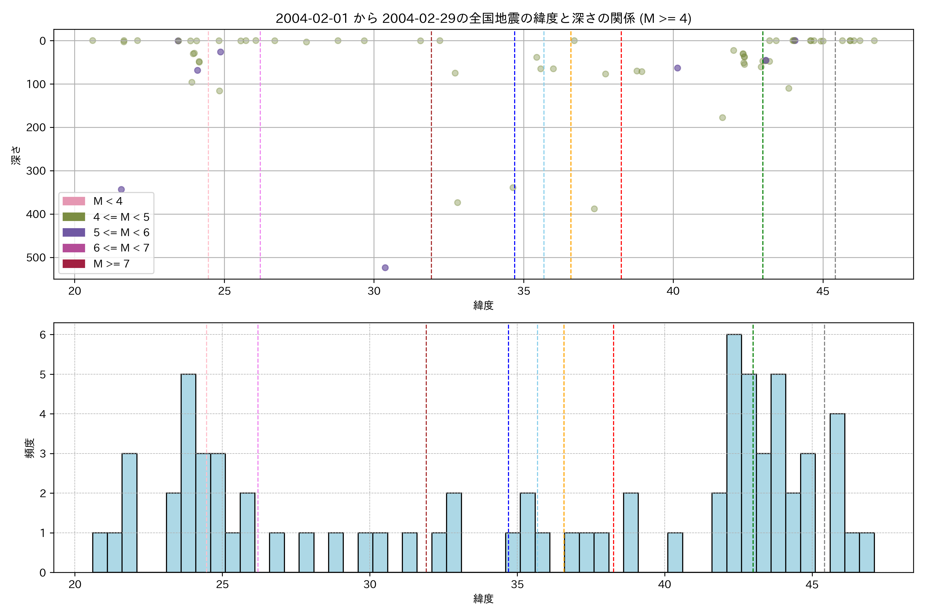This screenshot has width=925, height=616.
Task: Click the purple 5 <= M < 6 swatch
Action: click(73, 233)
